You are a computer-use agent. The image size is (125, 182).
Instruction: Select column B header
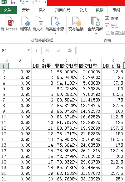click(x=42, y=60)
